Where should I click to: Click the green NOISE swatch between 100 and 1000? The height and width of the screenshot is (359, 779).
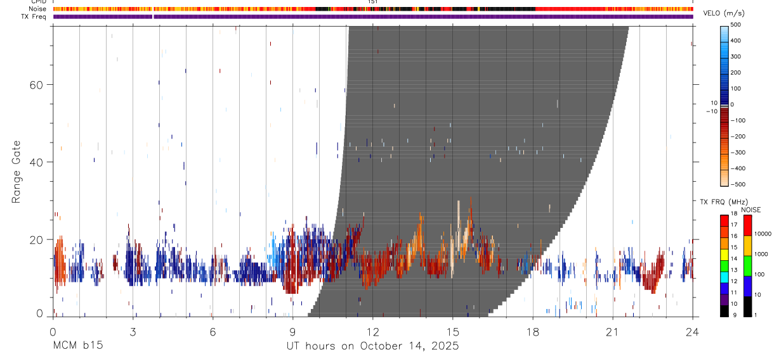point(747,266)
